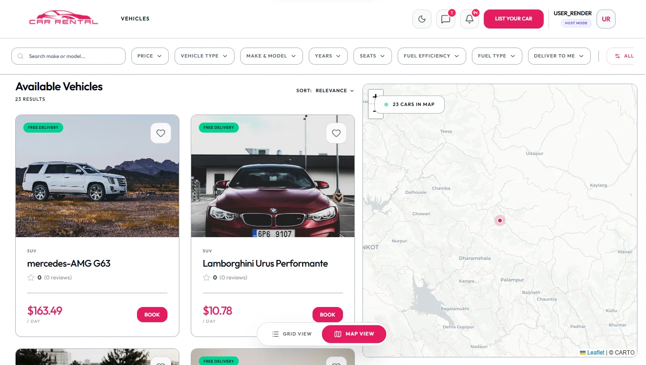Image resolution: width=646 pixels, height=365 pixels.
Task: Expand the Fuel Efficiency filter dropdown
Action: (x=432, y=56)
